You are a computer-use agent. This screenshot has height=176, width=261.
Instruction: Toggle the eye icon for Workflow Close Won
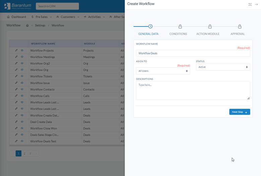tap(22, 128)
